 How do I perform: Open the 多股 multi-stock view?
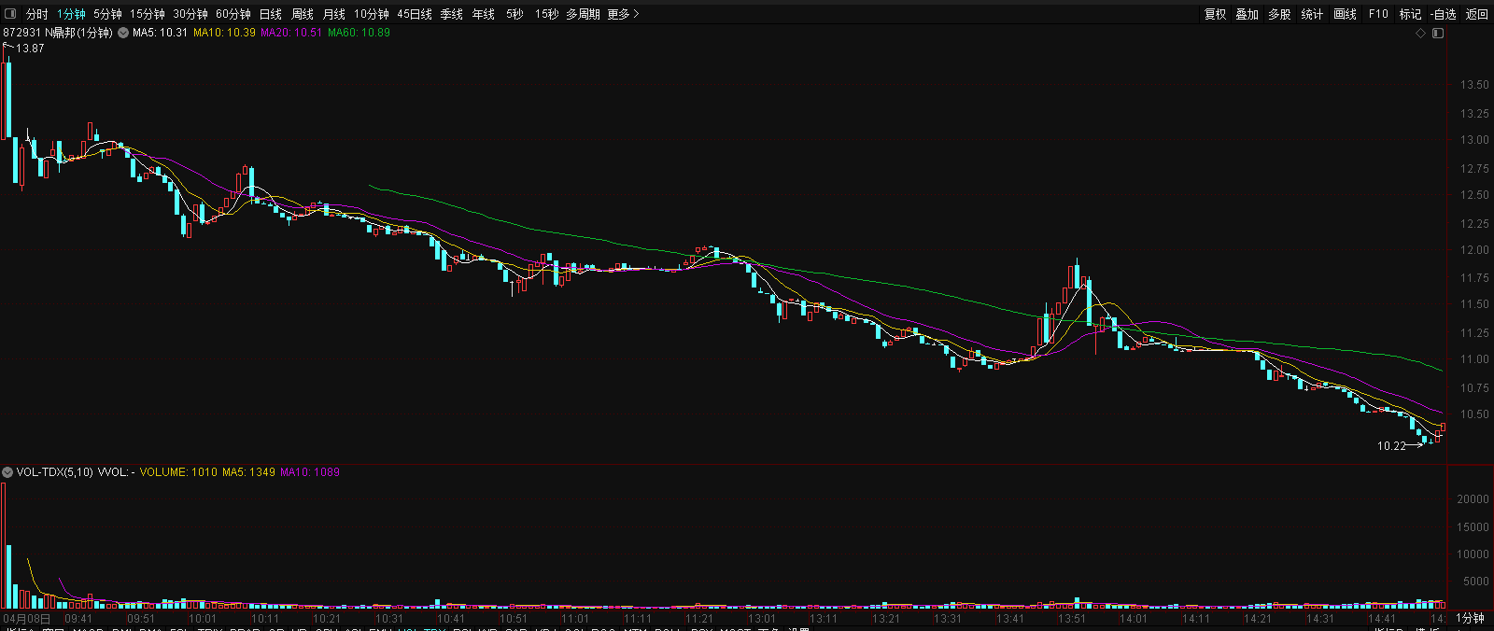(x=1279, y=14)
